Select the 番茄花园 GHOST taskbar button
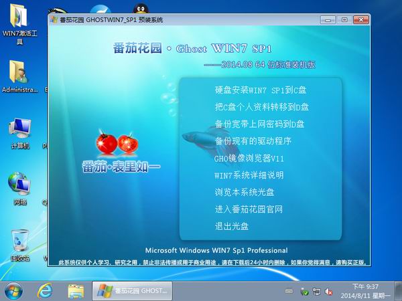The width and height of the screenshot is (402, 301). (132, 291)
